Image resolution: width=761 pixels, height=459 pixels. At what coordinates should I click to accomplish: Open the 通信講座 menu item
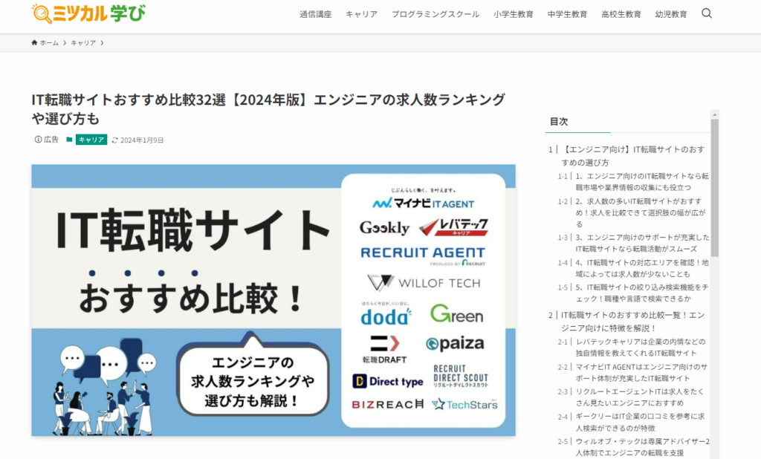click(315, 14)
